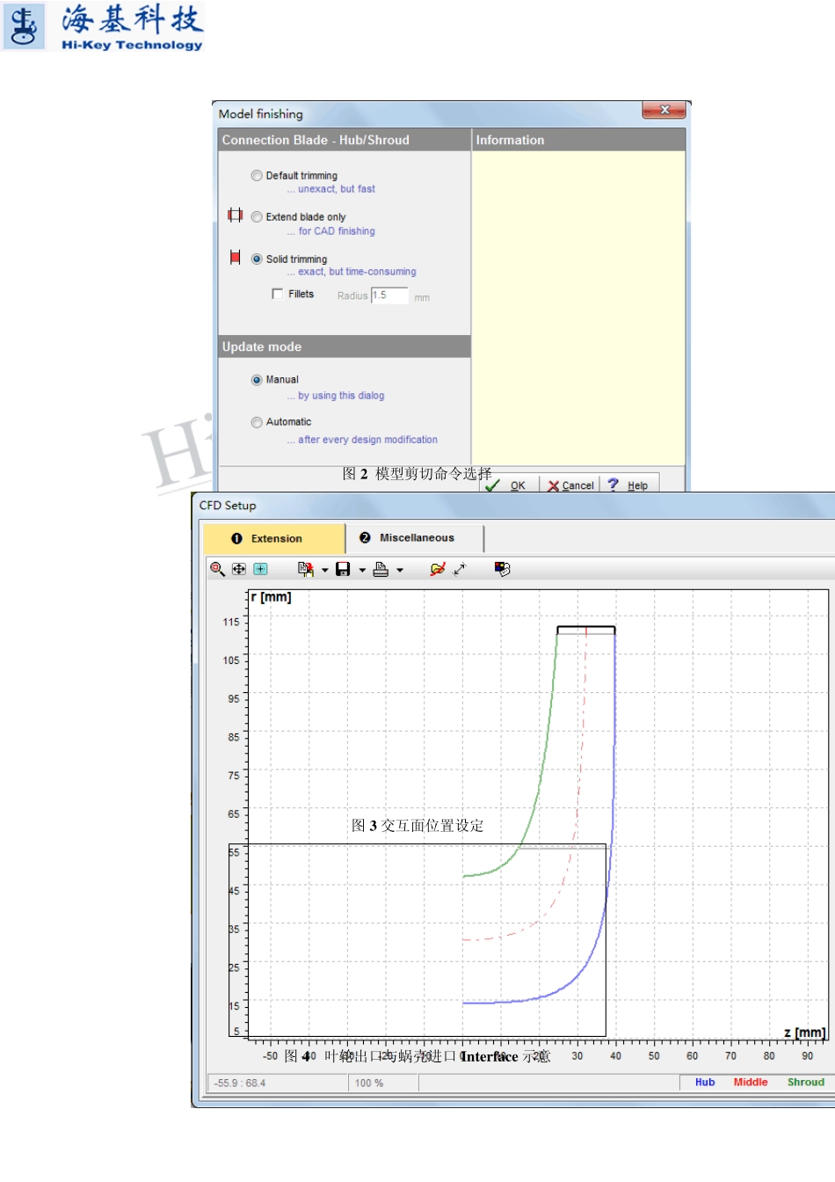Click the Hub legend label
Image resolution: width=835 pixels, height=1182 pixels.
click(x=705, y=1083)
